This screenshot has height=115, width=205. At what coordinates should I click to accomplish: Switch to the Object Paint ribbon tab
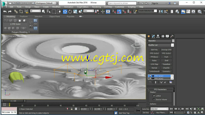pyautogui.click(x=55, y=16)
